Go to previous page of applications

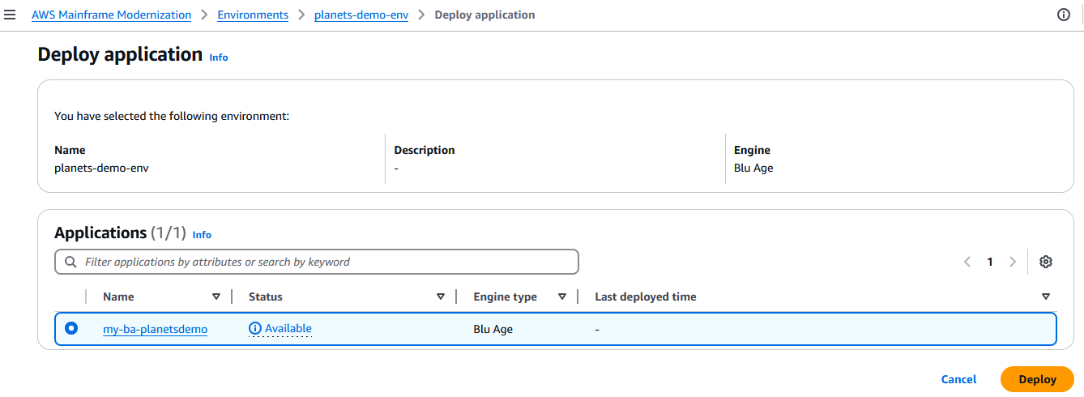(x=967, y=262)
